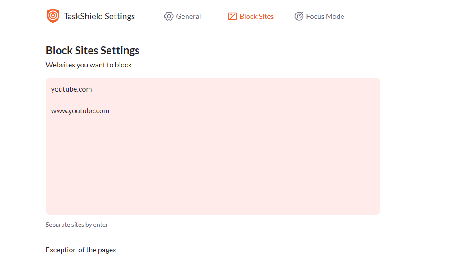The width and height of the screenshot is (453, 260).
Task: Click the Block Sites Settings heading
Action: click(92, 50)
